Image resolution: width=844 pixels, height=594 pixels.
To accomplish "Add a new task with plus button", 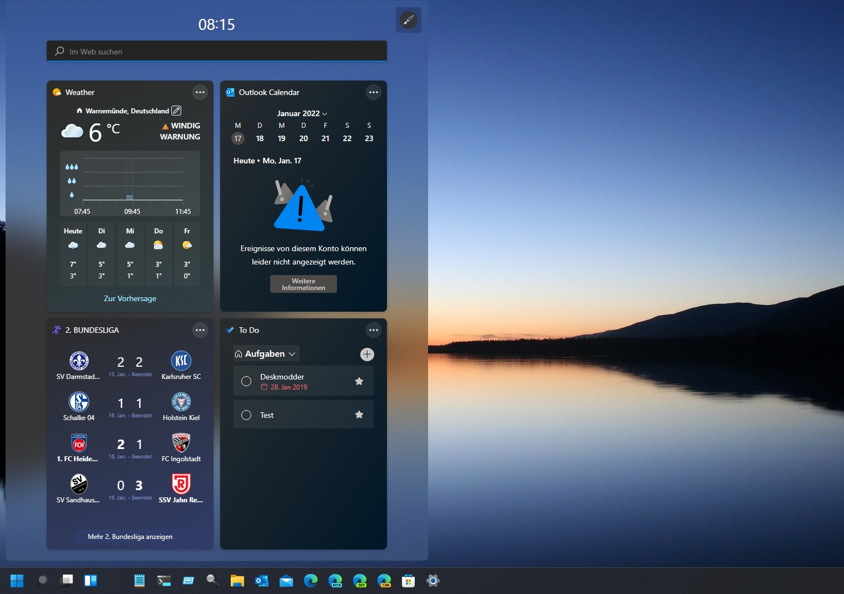I will click(367, 355).
